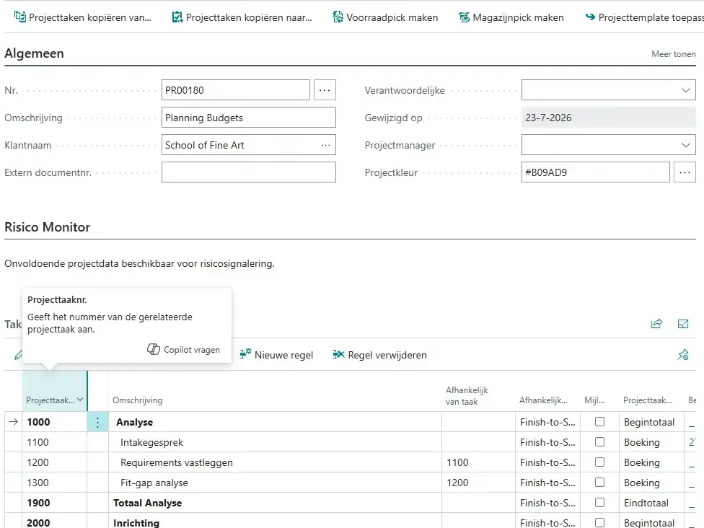This screenshot has height=528, width=704.
Task: Click the Omschrijving field Planning Budgets
Action: coord(248,118)
